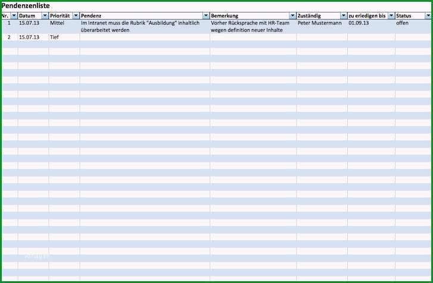Select the empty Pendenz cell in row 2

coord(145,37)
